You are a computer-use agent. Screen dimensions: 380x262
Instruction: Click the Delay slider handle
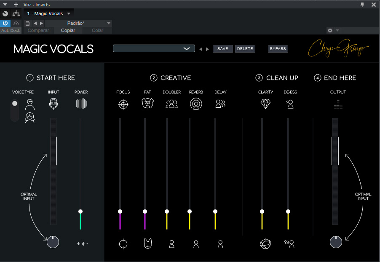[215, 212]
